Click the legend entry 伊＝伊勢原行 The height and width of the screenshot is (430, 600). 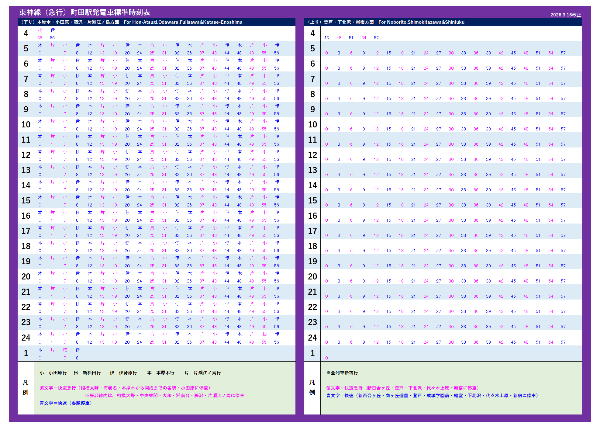[x=123, y=373]
